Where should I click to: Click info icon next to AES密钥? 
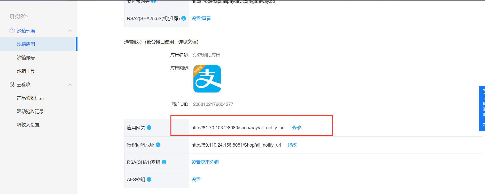coord(149,179)
